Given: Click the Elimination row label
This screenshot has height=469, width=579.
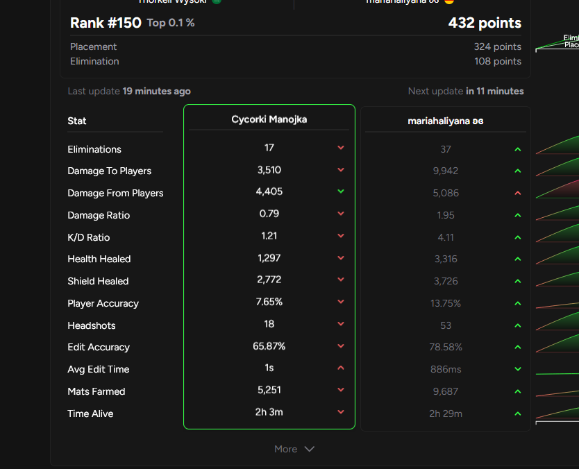Looking at the screenshot, I should [94, 61].
